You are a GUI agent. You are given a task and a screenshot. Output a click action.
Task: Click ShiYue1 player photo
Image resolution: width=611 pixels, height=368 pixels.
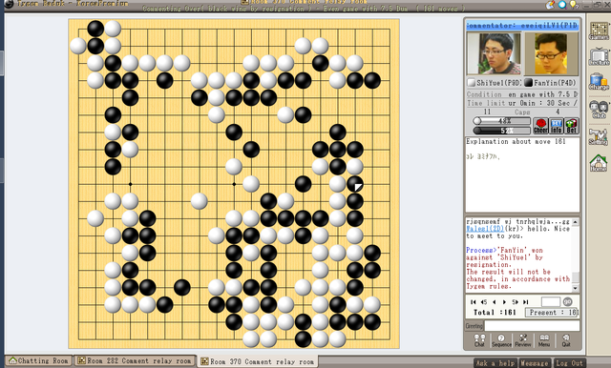point(494,53)
